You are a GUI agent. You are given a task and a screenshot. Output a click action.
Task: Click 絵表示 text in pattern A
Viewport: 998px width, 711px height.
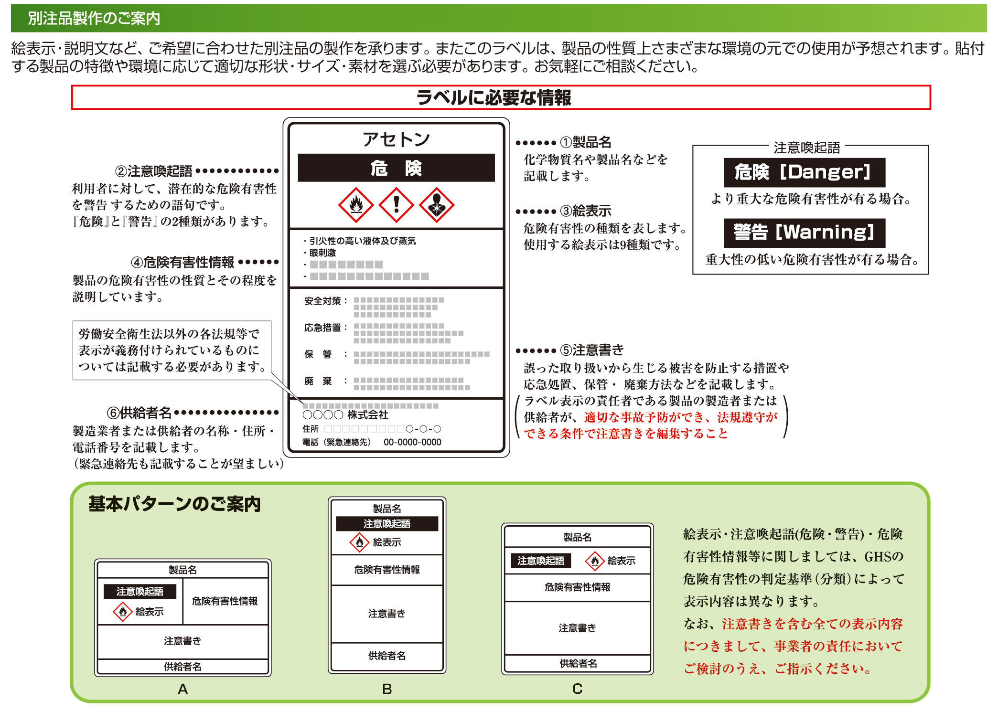click(x=150, y=612)
